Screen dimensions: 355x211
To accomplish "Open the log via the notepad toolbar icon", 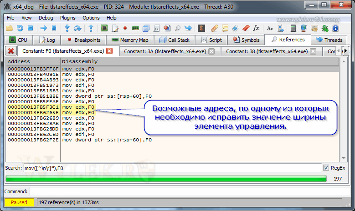I will 115,28.
